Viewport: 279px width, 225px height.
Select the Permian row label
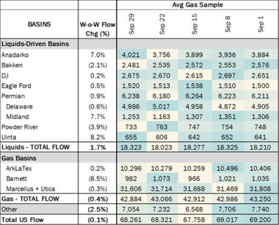[13, 96]
